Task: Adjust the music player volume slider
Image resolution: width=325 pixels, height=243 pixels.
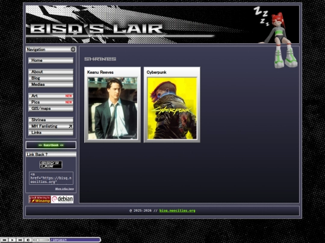Action: 41,240
